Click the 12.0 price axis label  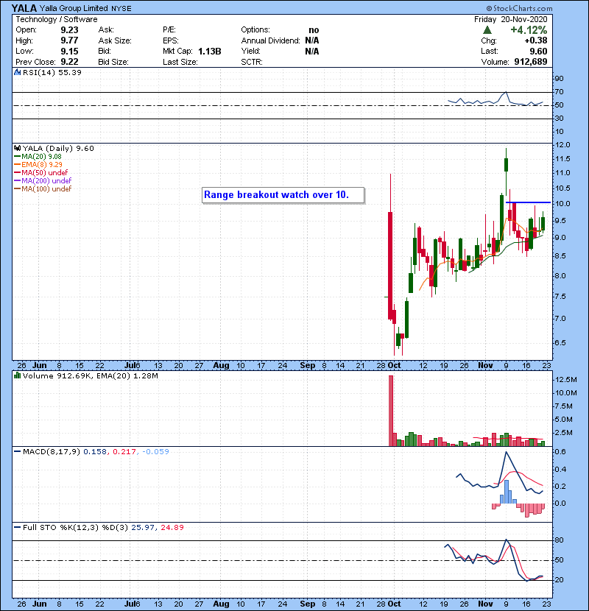pyautogui.click(x=562, y=145)
